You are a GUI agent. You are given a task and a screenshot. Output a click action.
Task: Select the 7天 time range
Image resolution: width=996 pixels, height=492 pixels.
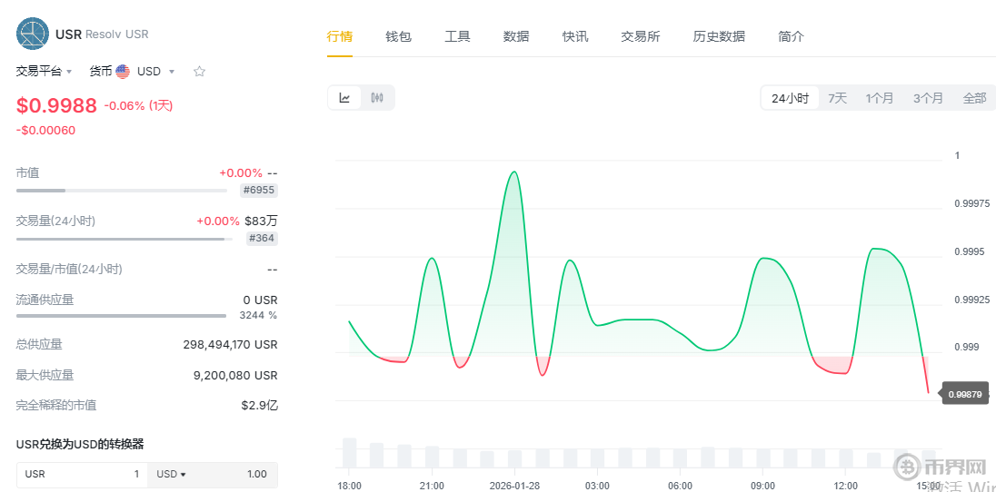click(x=837, y=98)
